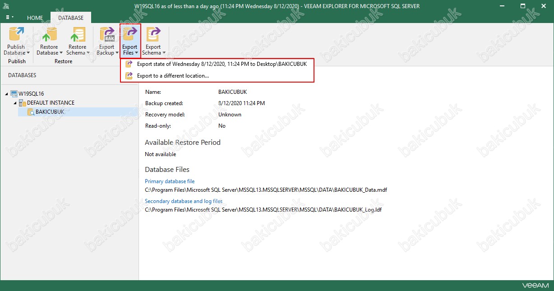Open Secondary database and log files link
The height and width of the screenshot is (291, 554).
pyautogui.click(x=184, y=201)
